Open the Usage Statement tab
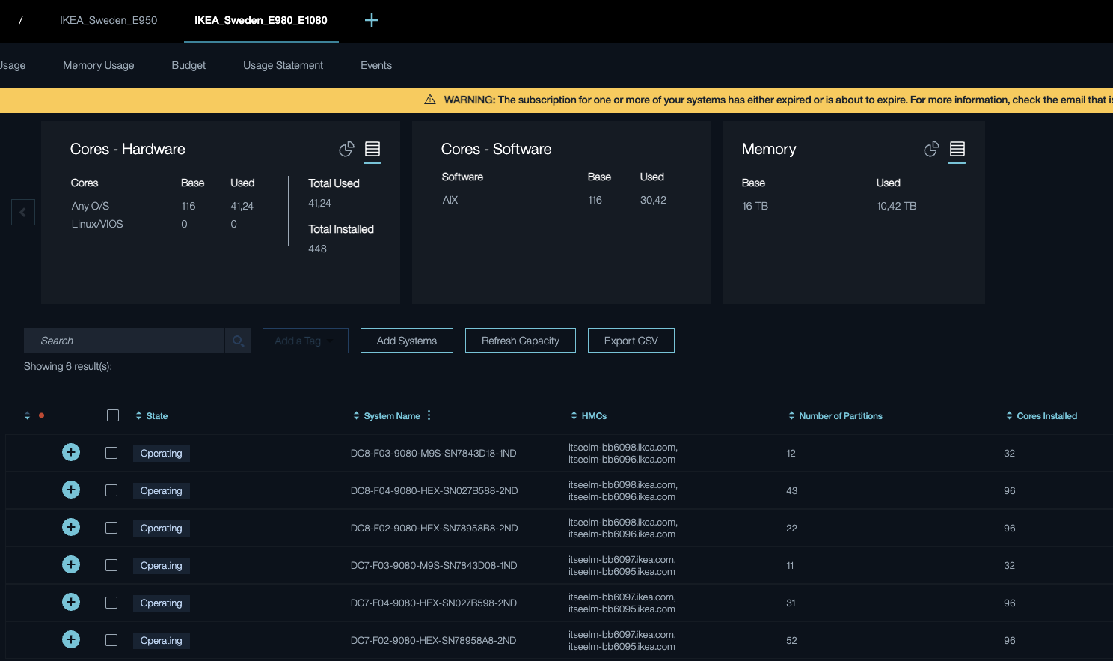Viewport: 1113px width, 661px height. pyautogui.click(x=283, y=65)
